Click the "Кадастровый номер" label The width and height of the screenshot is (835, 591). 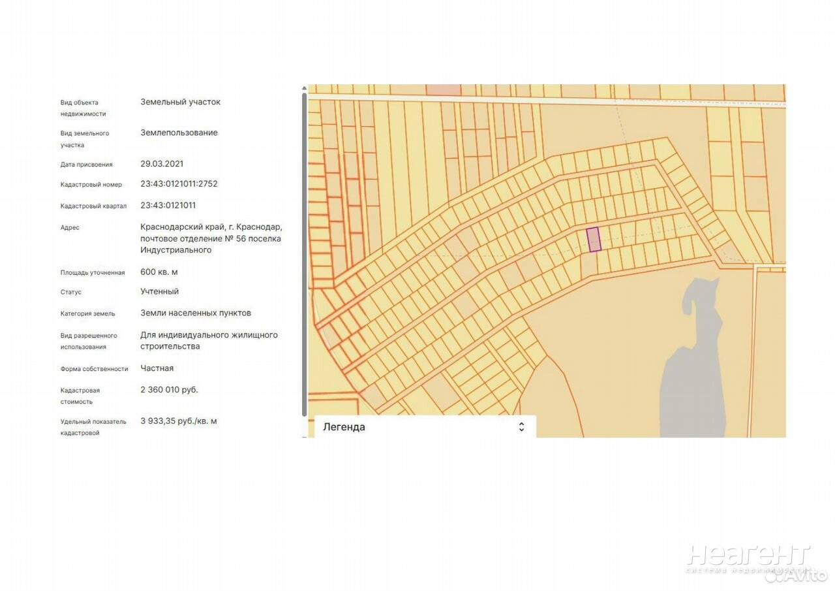coord(91,185)
